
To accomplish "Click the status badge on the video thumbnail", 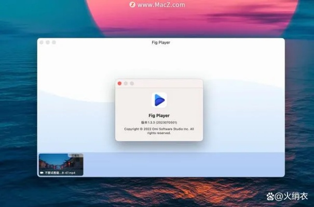I will click(x=75, y=155).
